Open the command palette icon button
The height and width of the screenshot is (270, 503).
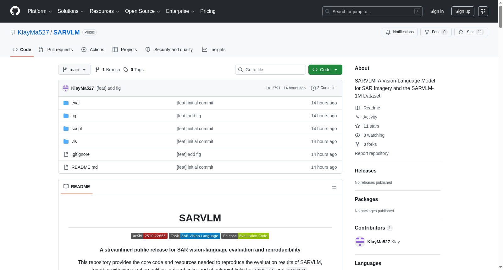(x=483, y=11)
